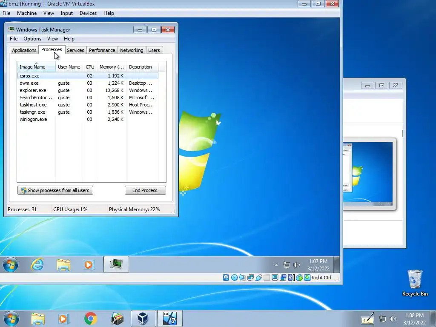The image size is (436, 327).
Task: Select the winlogon.exe process row
Action: pos(88,119)
